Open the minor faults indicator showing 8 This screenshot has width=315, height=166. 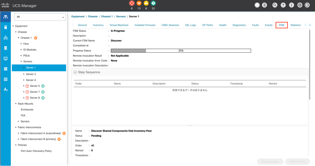(146, 3)
